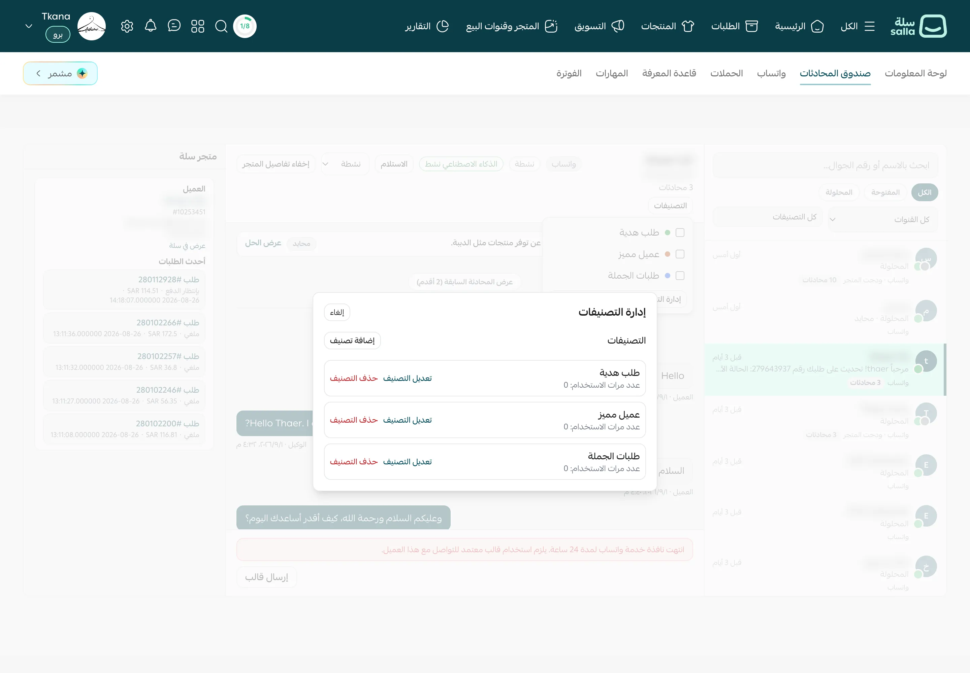Screen dimensions: 970x673
Task: Switch to واتساب tab
Action: 771,73
